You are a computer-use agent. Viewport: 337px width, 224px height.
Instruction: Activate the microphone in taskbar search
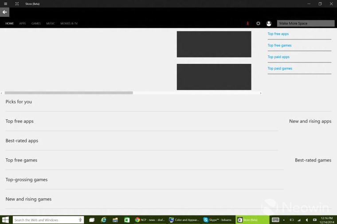pos(80,220)
